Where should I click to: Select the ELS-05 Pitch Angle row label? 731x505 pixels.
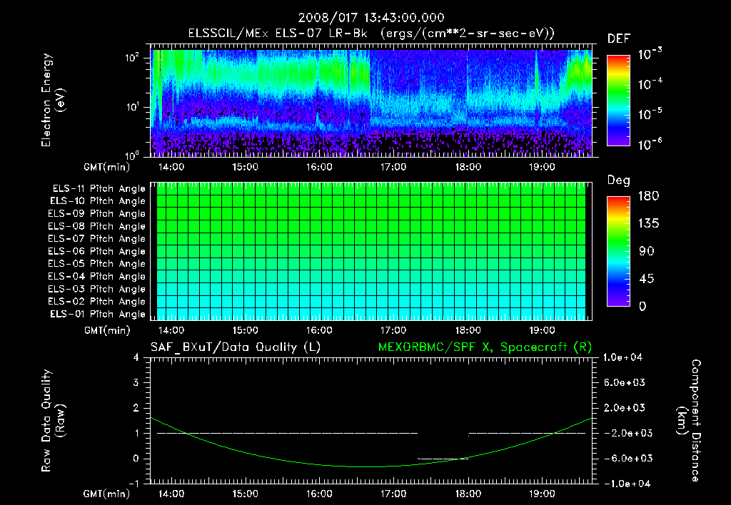click(x=97, y=264)
